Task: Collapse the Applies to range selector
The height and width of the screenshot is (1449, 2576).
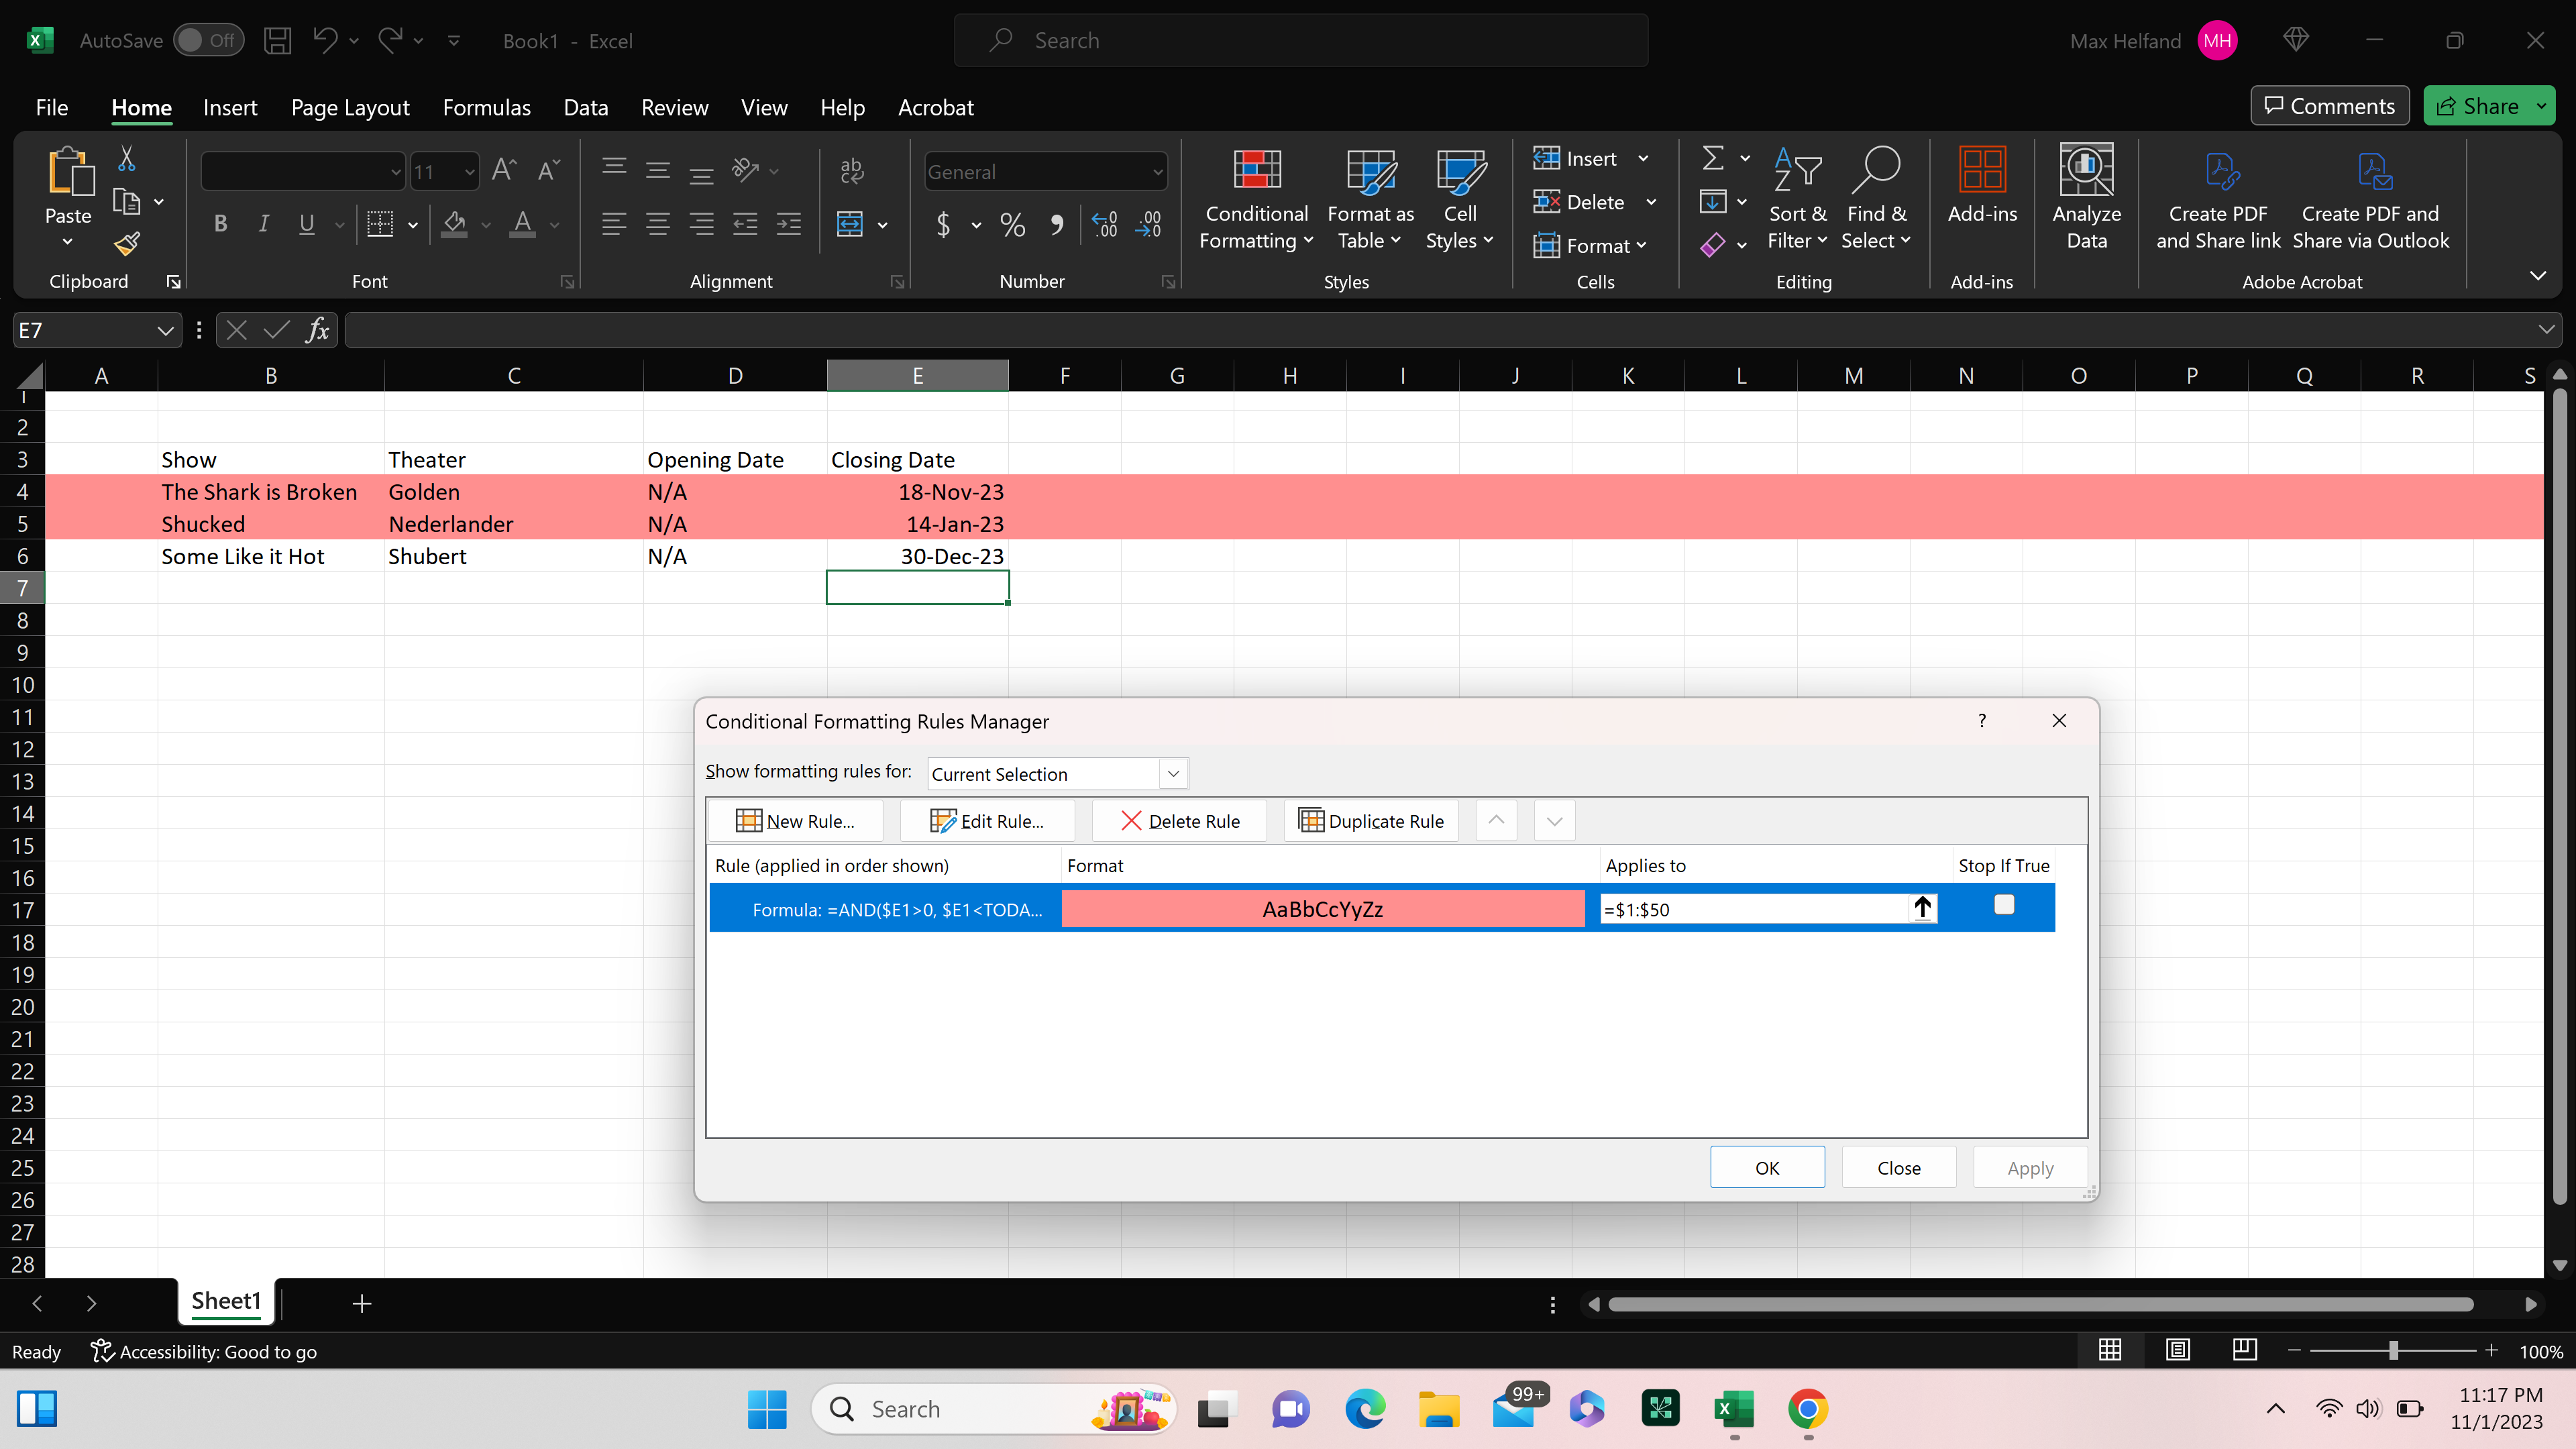Action: [x=1922, y=908]
